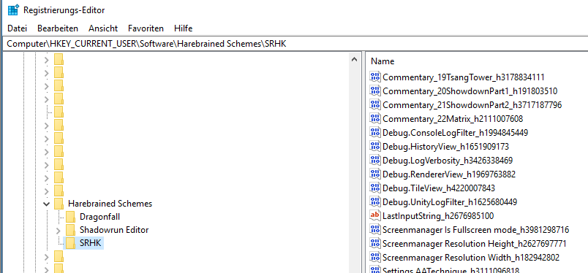
Task: Select icon of Screenmanager Resolution Width
Action: coord(375,257)
